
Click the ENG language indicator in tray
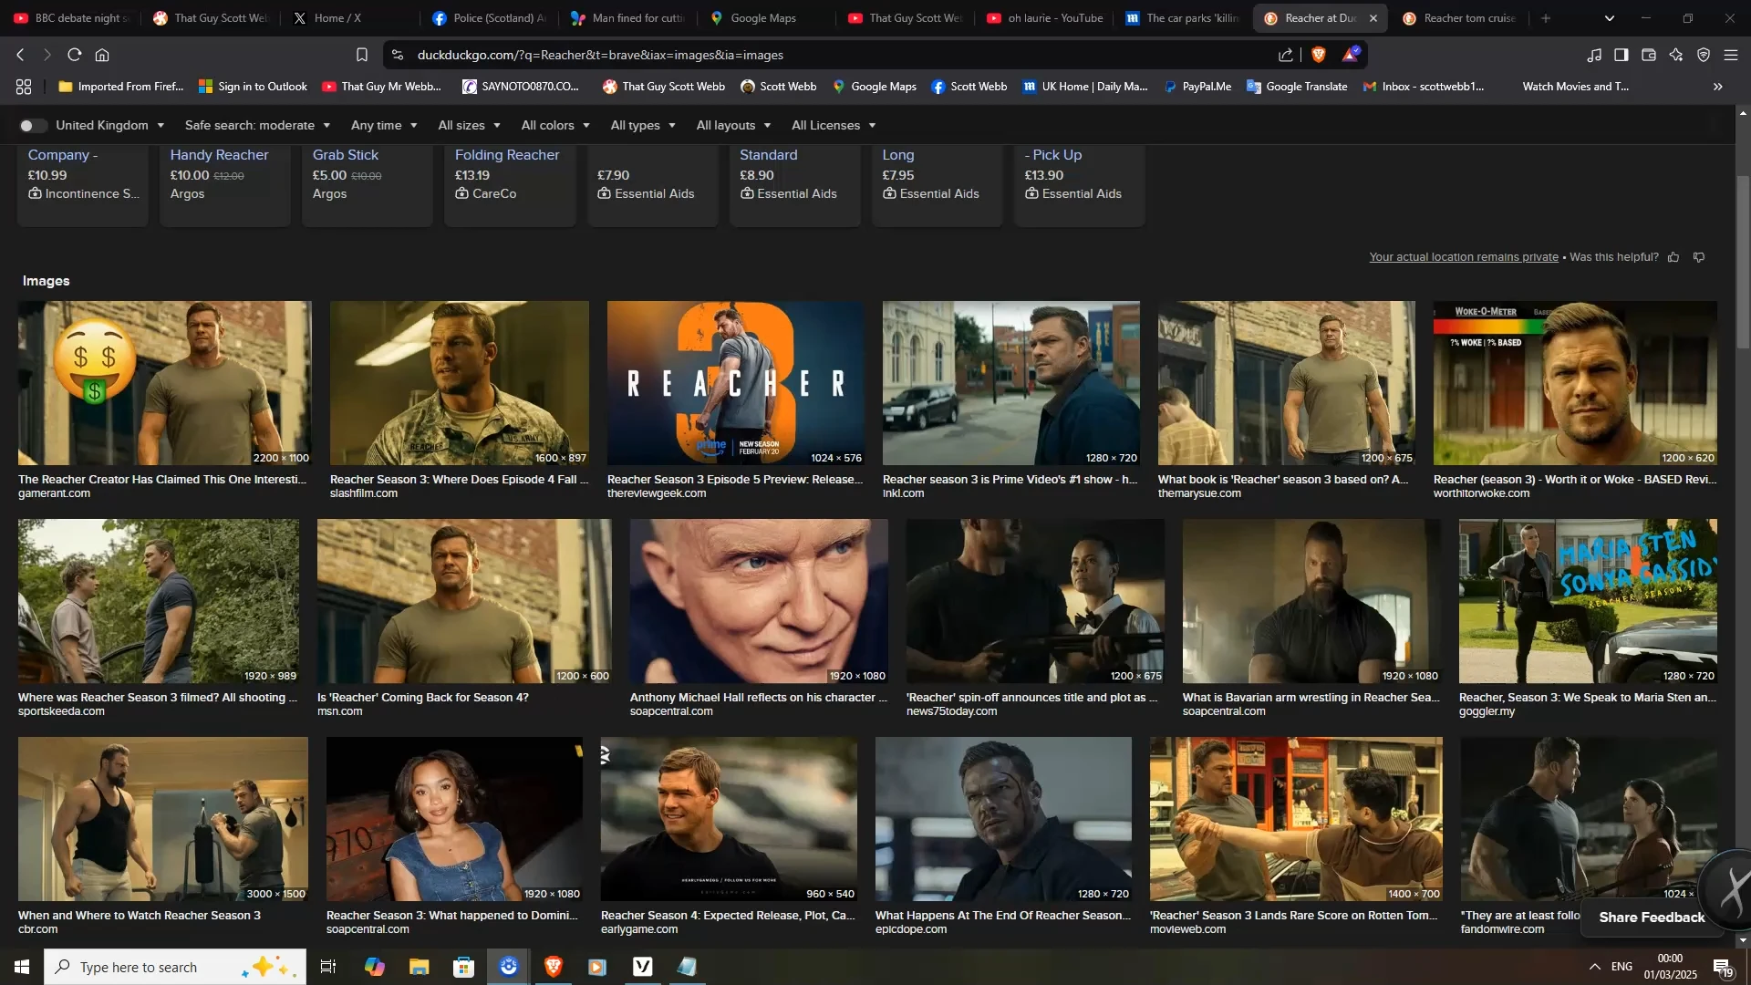click(x=1621, y=967)
